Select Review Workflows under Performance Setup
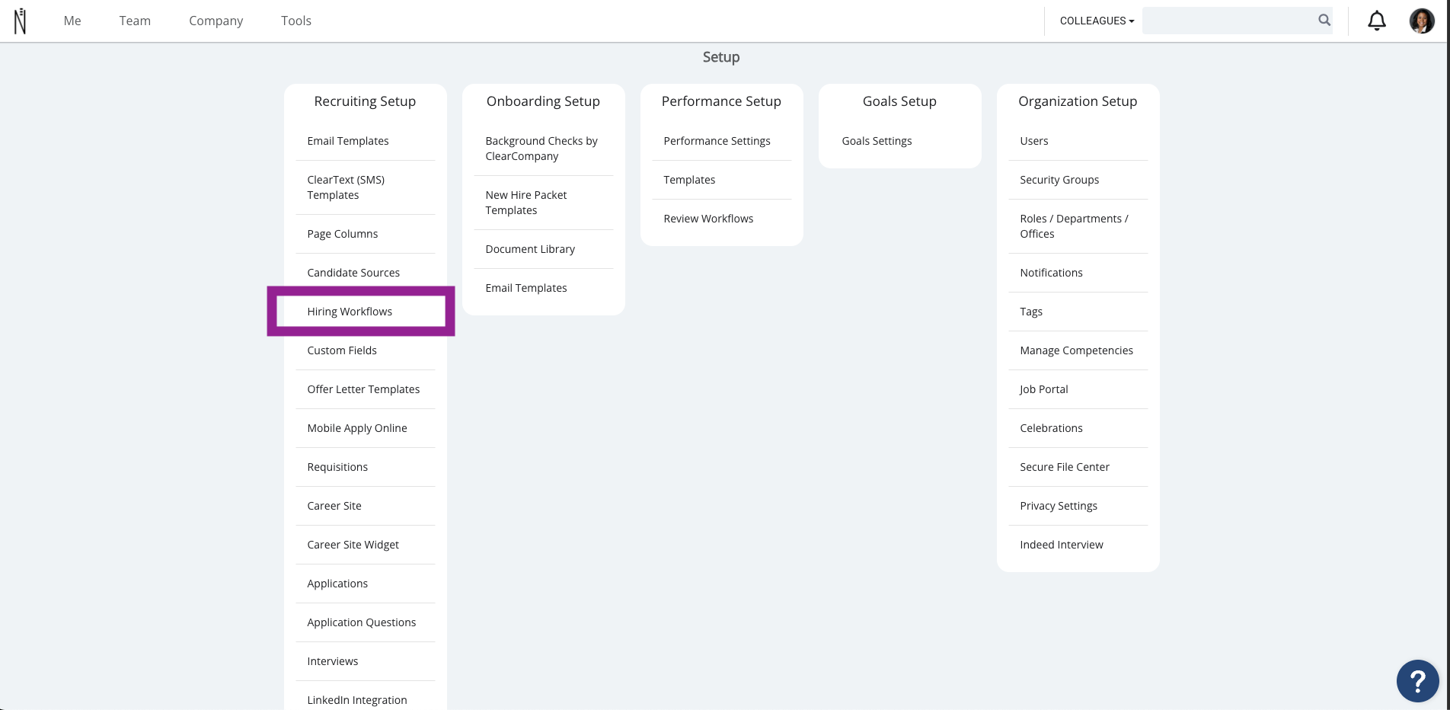 [x=708, y=219]
